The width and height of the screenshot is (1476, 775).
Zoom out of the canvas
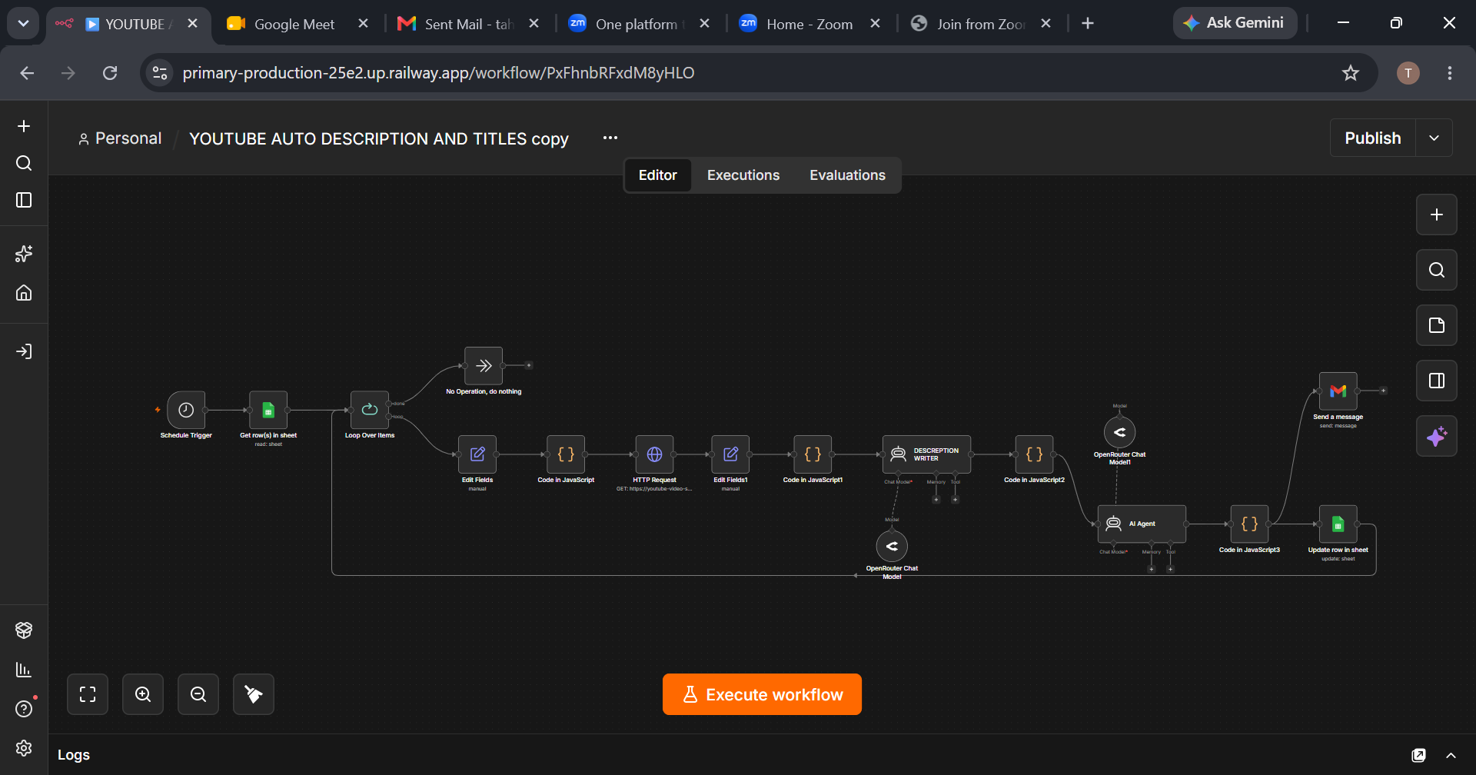[x=198, y=694]
